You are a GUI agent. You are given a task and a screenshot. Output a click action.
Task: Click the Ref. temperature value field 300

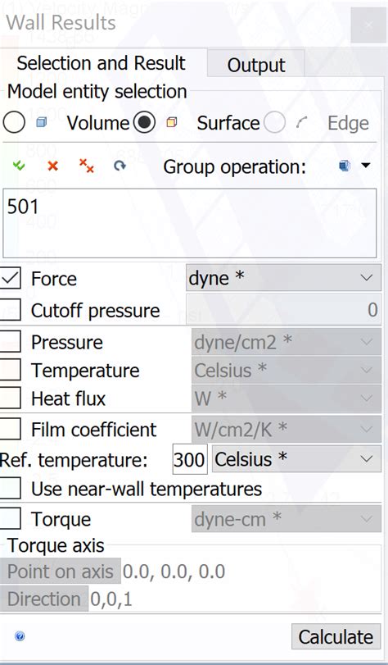tap(190, 459)
